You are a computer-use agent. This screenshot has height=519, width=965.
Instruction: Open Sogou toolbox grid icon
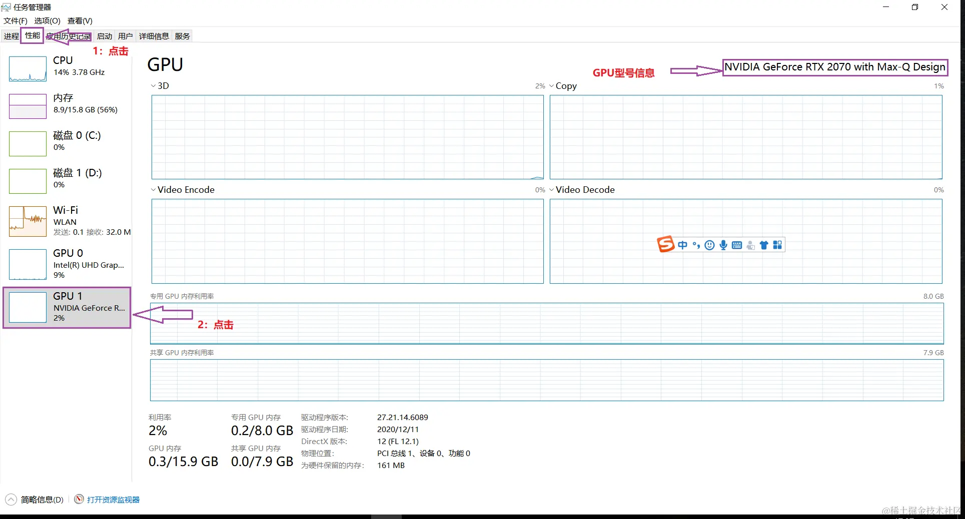[x=777, y=245]
